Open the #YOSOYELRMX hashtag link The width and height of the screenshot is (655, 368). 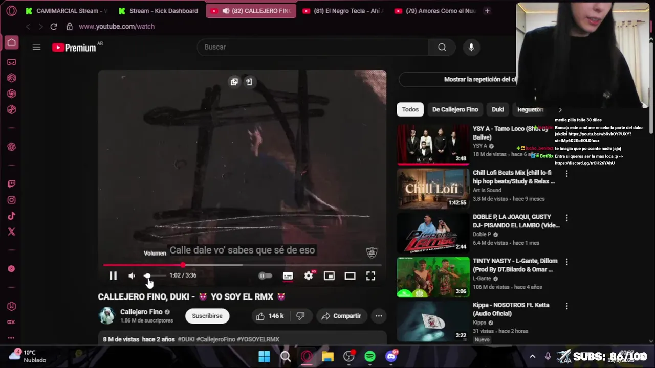(x=258, y=339)
